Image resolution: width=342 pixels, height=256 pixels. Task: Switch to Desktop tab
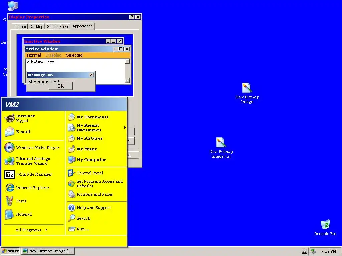pyautogui.click(x=36, y=27)
